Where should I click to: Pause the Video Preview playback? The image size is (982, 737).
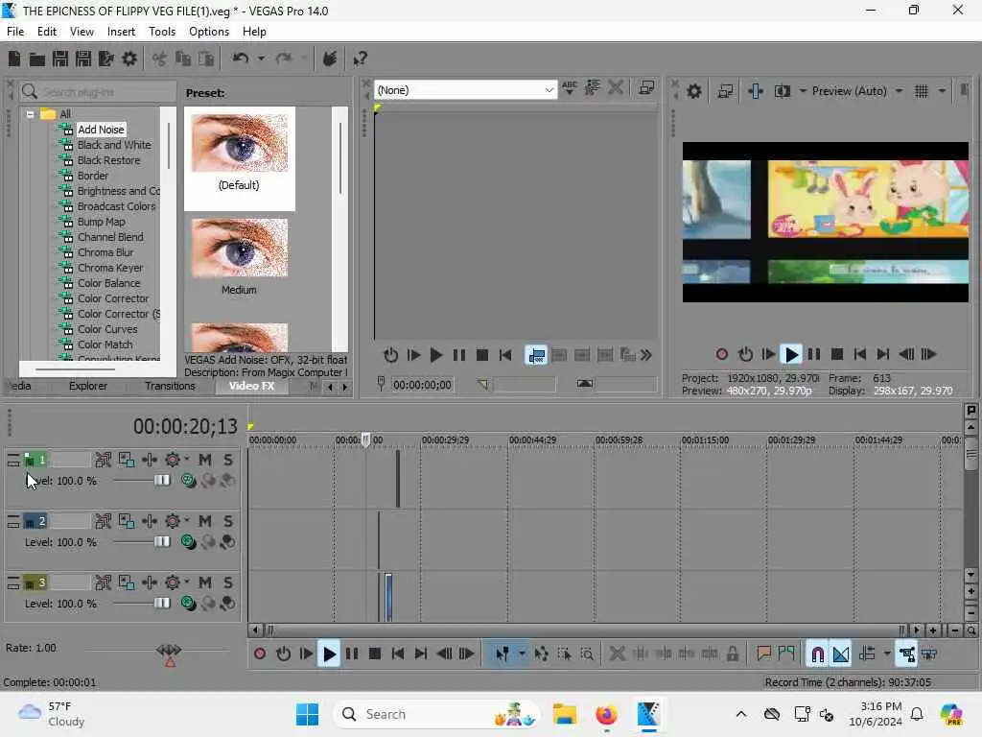[813, 355]
